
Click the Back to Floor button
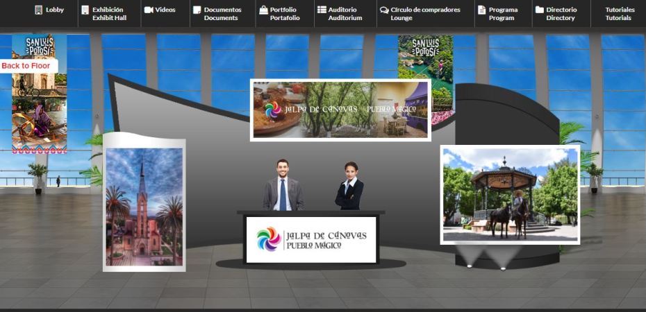click(x=28, y=66)
